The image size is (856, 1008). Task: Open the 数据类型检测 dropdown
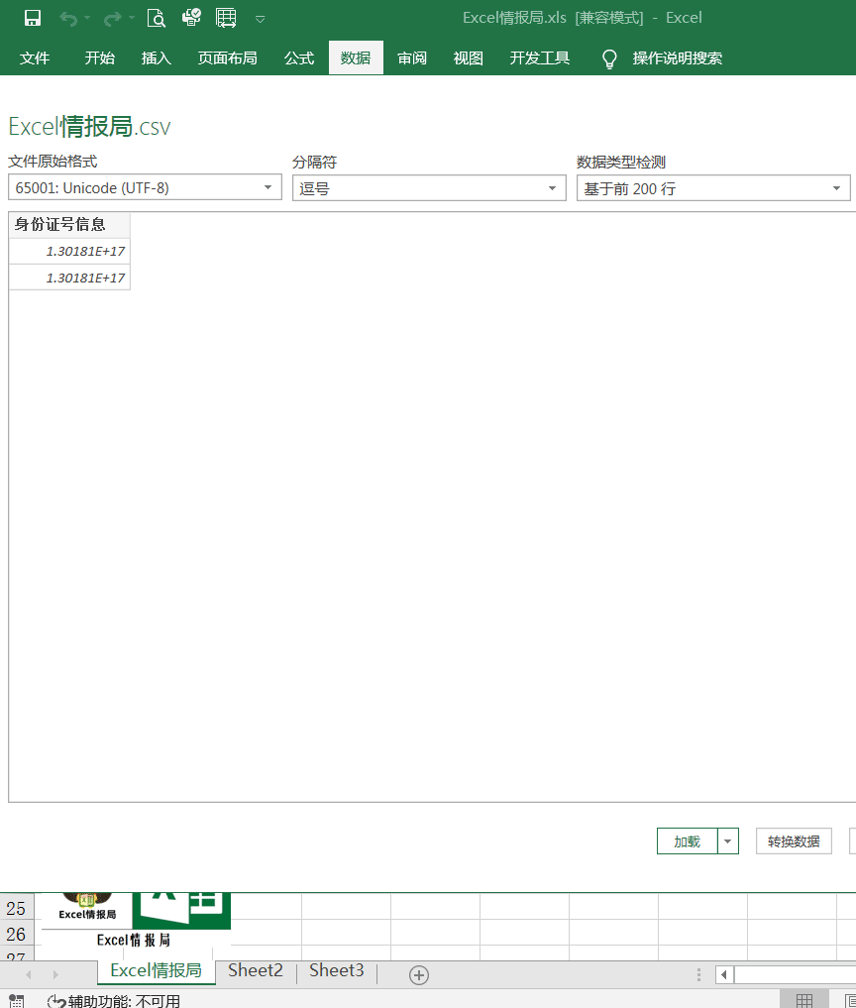(x=713, y=188)
